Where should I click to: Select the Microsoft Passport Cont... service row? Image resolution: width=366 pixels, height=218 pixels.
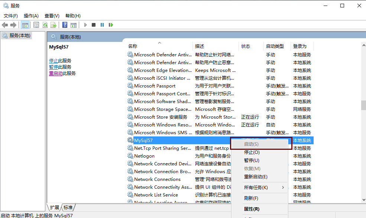(x=220, y=94)
